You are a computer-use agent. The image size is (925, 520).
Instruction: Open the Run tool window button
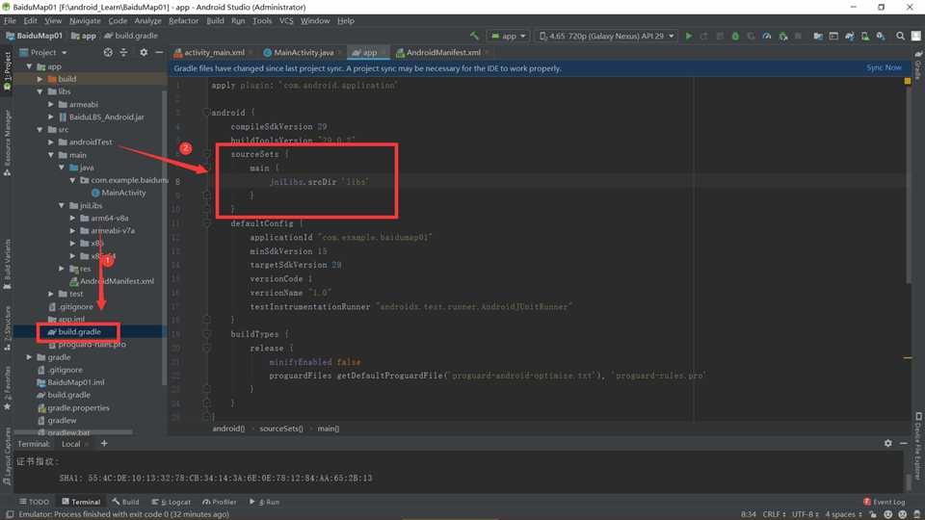[264, 502]
